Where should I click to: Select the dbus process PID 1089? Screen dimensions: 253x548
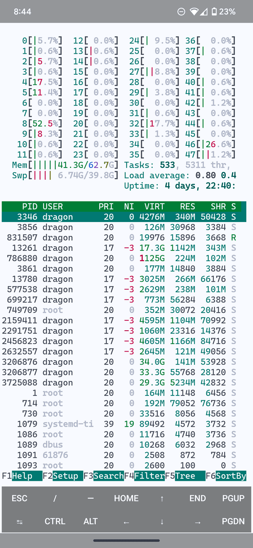tap(124, 444)
